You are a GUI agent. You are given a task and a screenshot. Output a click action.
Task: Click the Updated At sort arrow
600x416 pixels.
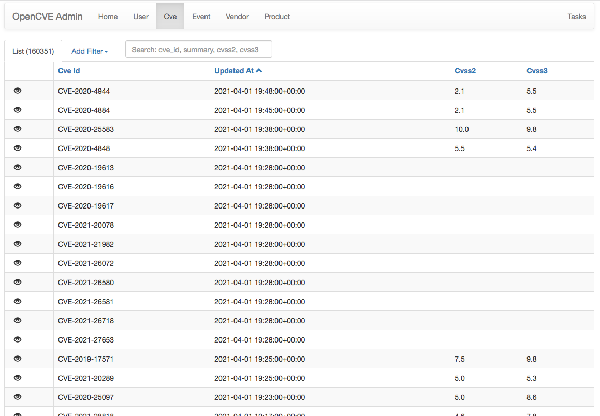click(x=258, y=70)
